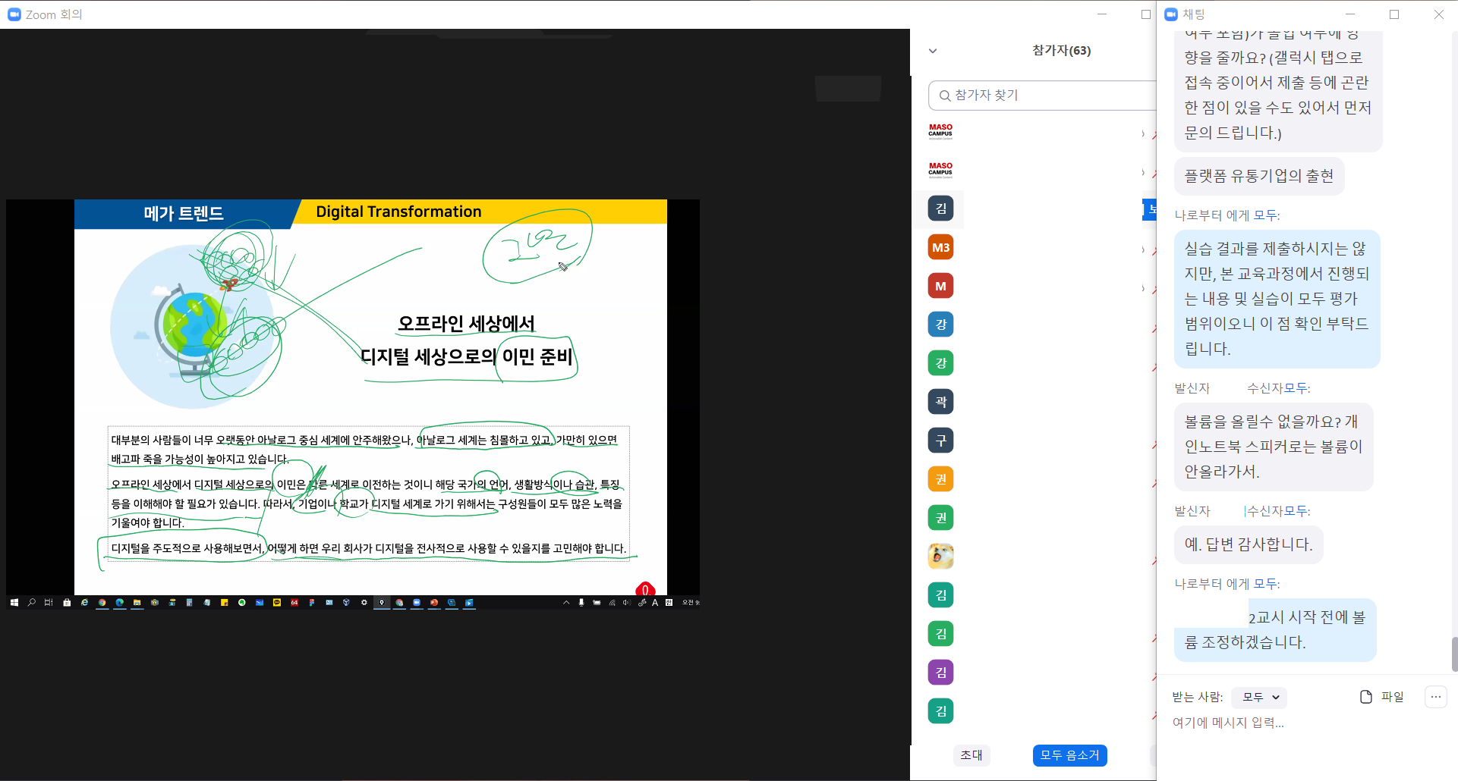Click the 곽 participant avatar
The height and width of the screenshot is (781, 1458).
[940, 402]
